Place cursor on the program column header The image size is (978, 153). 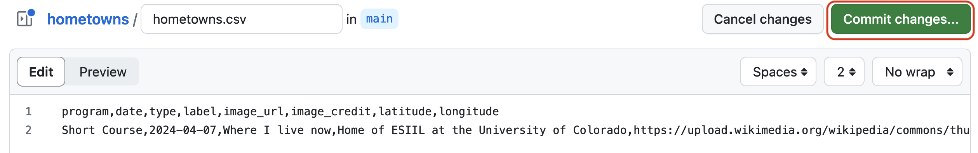coord(85,112)
